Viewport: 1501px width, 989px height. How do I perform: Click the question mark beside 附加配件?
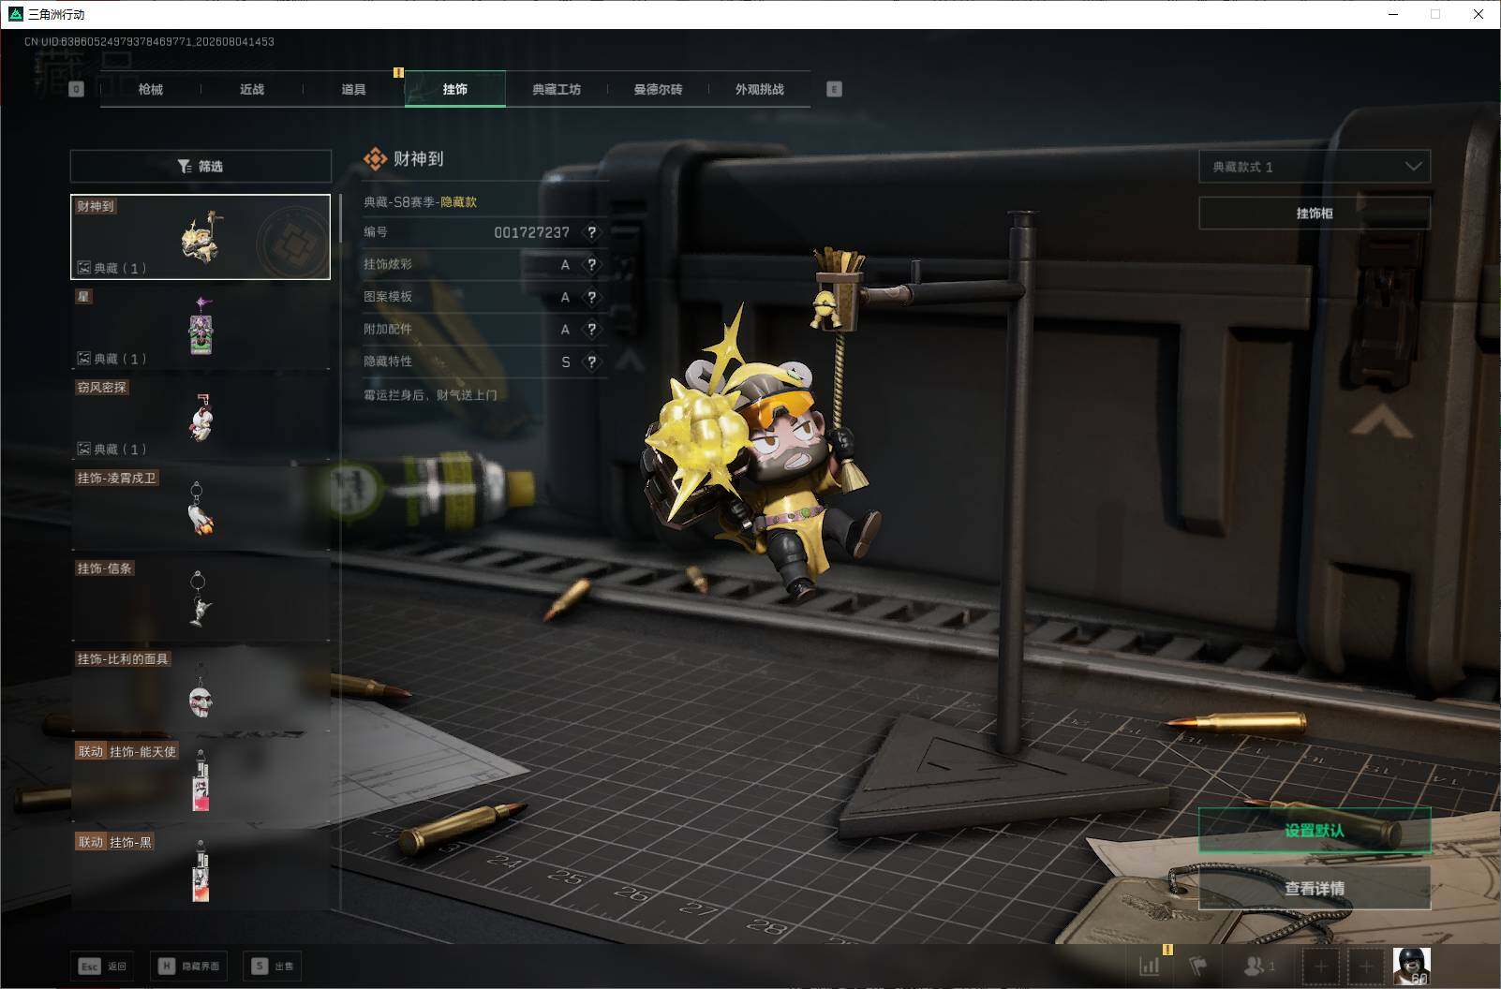pyautogui.click(x=591, y=330)
